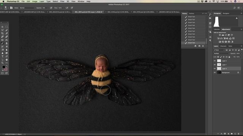This screenshot has height=136, width=243.
Task: Change the screen mode
Action: [6, 73]
